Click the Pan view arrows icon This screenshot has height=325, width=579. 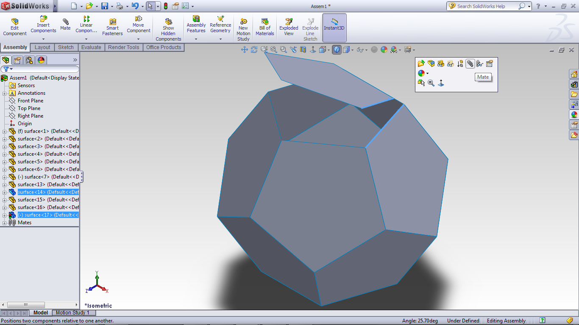(x=245, y=50)
